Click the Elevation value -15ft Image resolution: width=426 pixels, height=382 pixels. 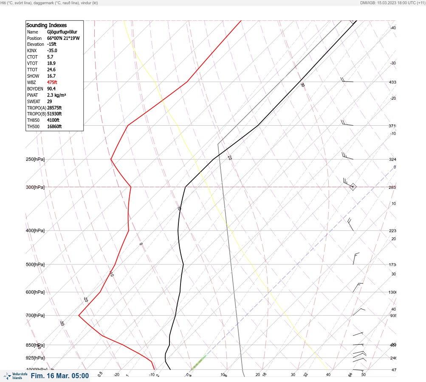[52, 44]
